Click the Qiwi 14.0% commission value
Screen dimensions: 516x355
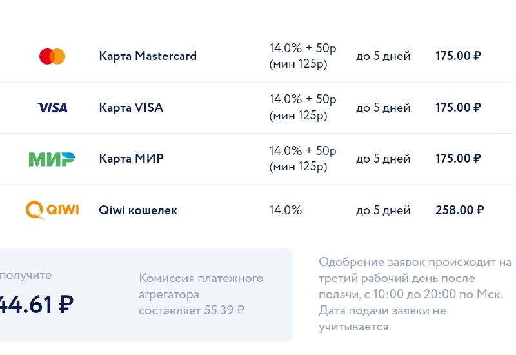(x=285, y=210)
